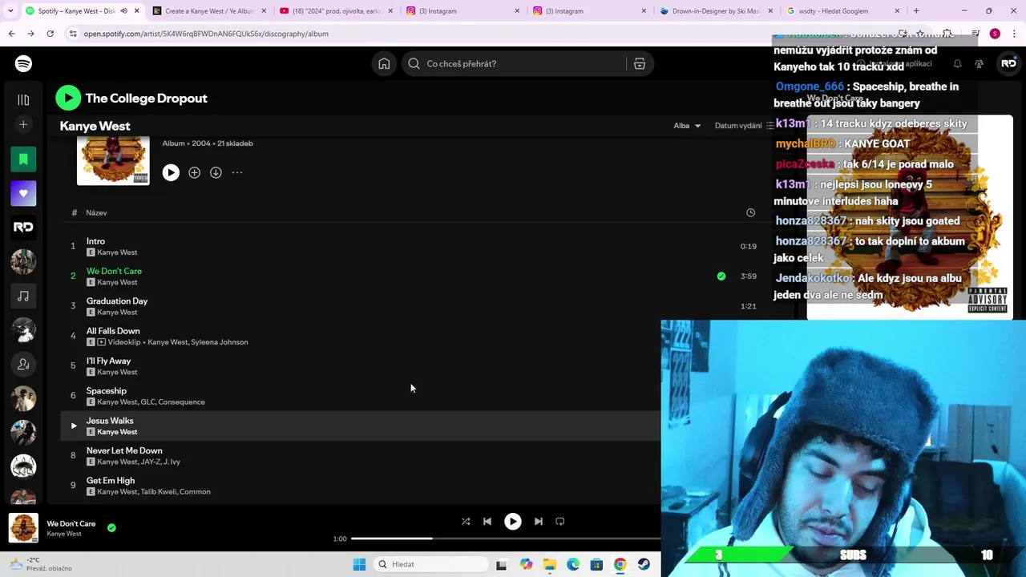The height and width of the screenshot is (577, 1026).
Task: Open Syleena Johnson artist link
Action: (x=220, y=342)
